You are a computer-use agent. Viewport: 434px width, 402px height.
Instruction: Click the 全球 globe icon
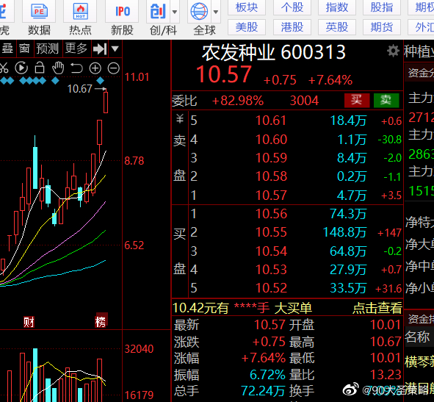[x=199, y=11]
